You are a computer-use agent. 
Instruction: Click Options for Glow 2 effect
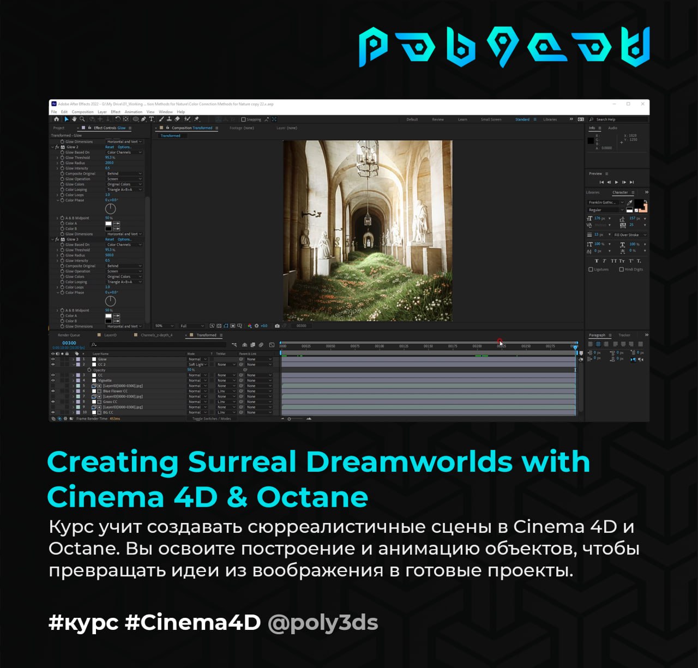point(124,147)
